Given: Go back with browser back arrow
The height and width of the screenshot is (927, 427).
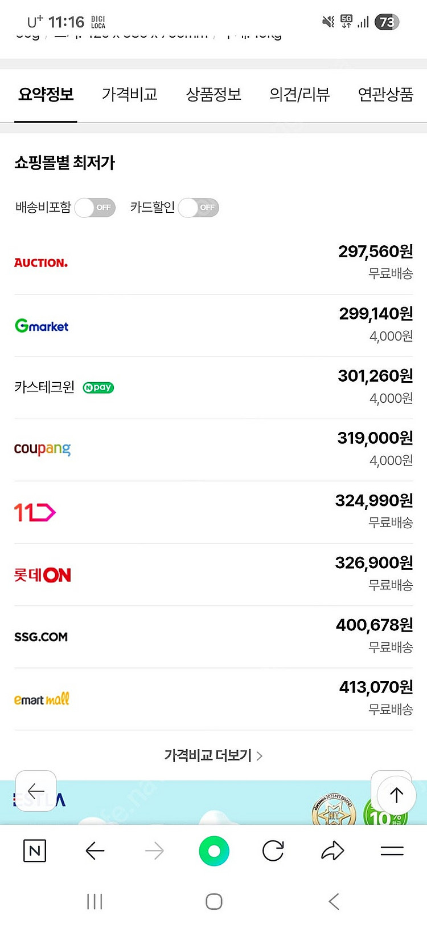Looking at the screenshot, I should point(95,851).
